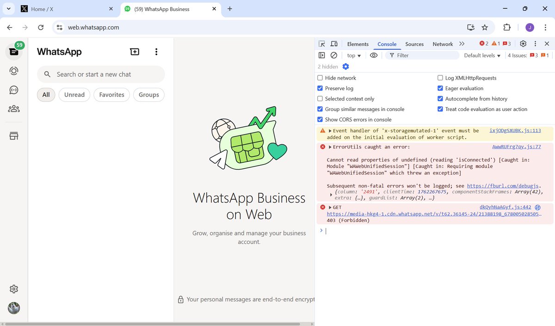
Task: Click the DevTools error count 2 badge
Action: pos(484,43)
